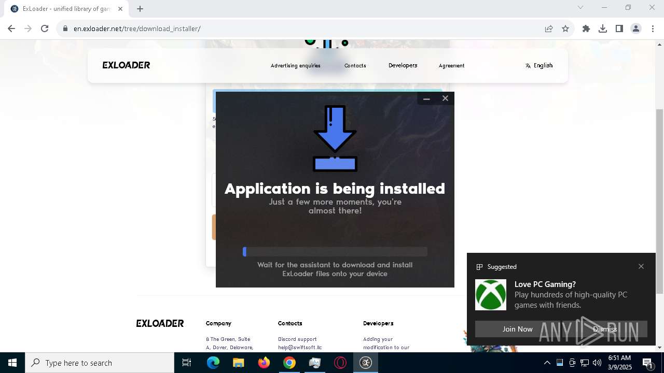Image resolution: width=664 pixels, height=373 pixels.
Task: Open Task View on the taskbar
Action: tap(187, 363)
